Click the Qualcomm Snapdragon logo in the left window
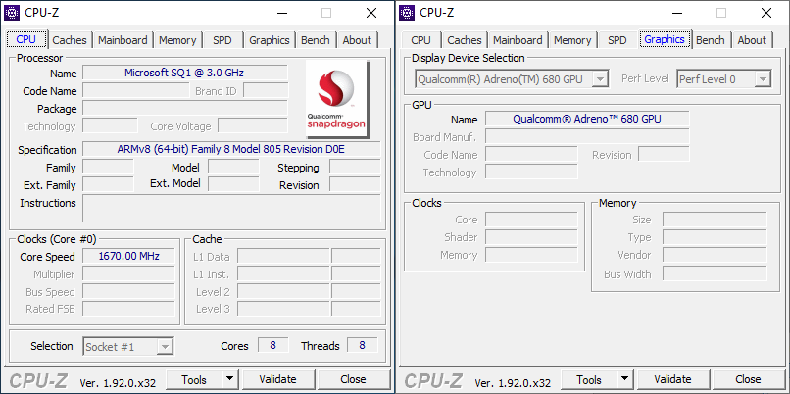Image resolution: width=790 pixels, height=394 pixels. coord(337,99)
